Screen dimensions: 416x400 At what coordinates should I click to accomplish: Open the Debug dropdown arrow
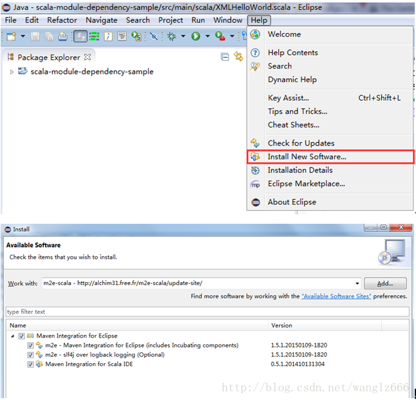coord(183,36)
